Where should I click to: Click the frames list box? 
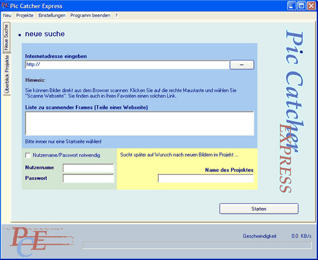click(139, 124)
